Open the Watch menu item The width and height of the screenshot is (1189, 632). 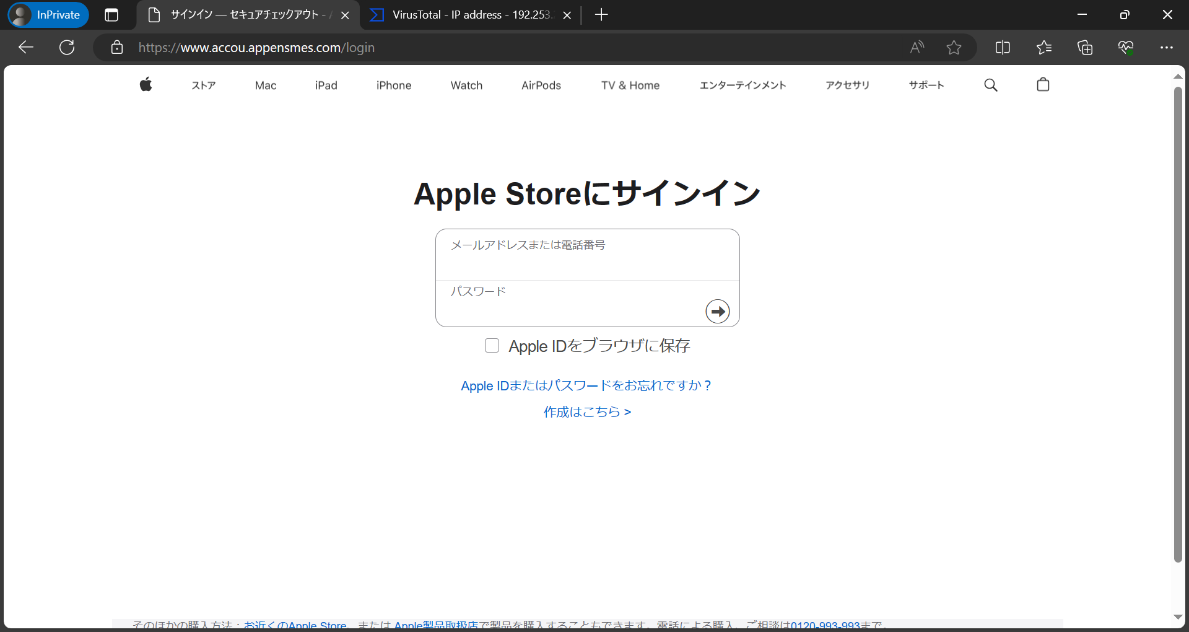pyautogui.click(x=466, y=86)
